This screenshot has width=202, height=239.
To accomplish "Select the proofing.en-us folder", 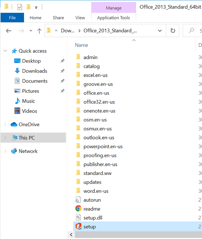I will 100,155.
